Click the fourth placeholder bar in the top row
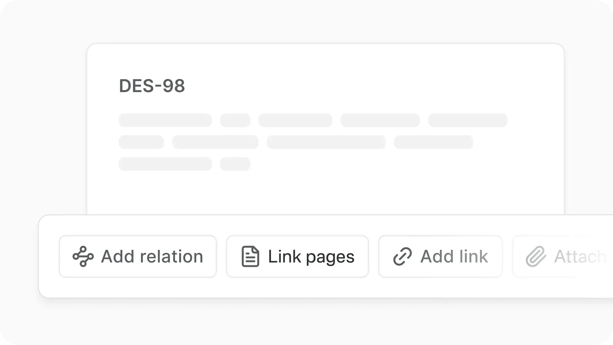The width and height of the screenshot is (613, 345). 380,120
